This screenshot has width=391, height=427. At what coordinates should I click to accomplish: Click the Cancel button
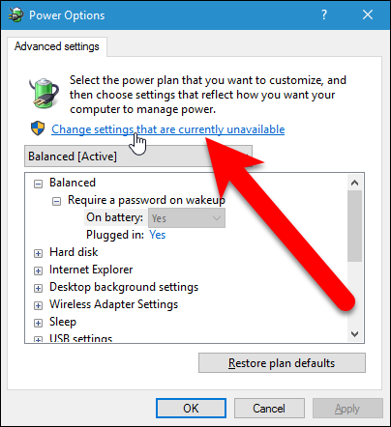tap(269, 408)
